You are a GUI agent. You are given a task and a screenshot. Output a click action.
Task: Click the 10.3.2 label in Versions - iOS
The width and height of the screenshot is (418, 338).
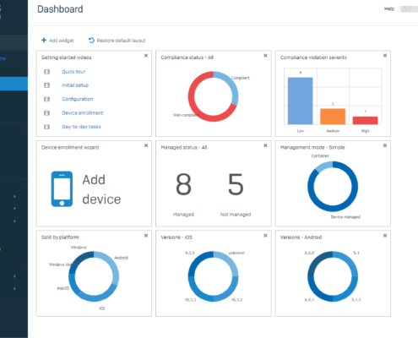(x=236, y=300)
